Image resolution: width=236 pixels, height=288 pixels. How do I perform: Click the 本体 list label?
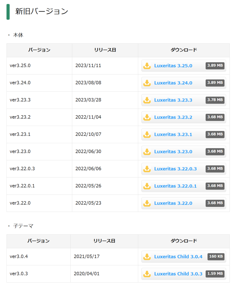(x=18, y=35)
